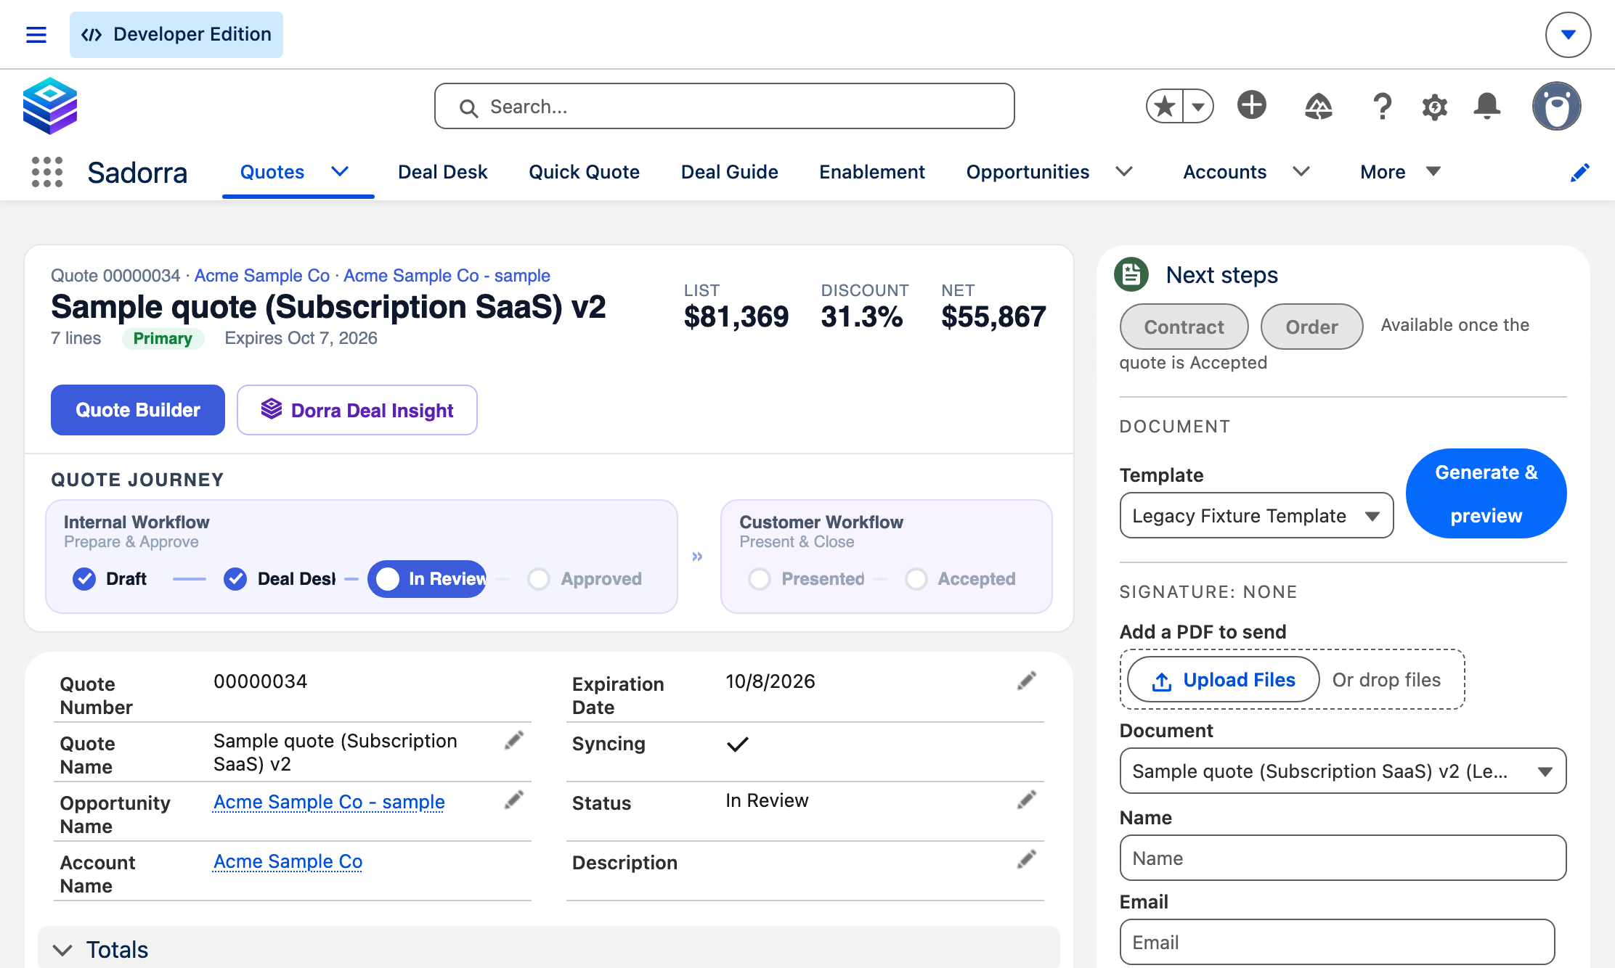Open the user profile avatar
Screen dimensions: 1615x968
click(1556, 106)
